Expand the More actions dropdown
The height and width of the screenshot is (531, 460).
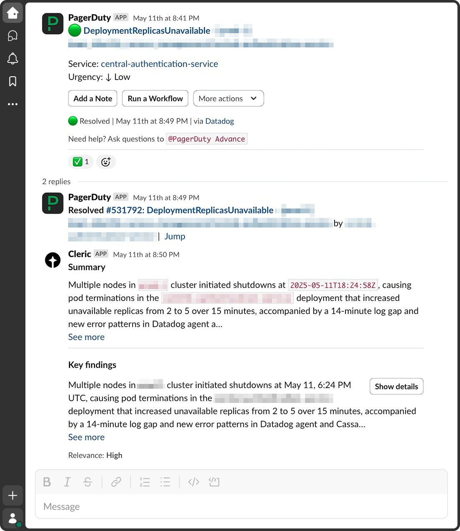click(x=228, y=98)
